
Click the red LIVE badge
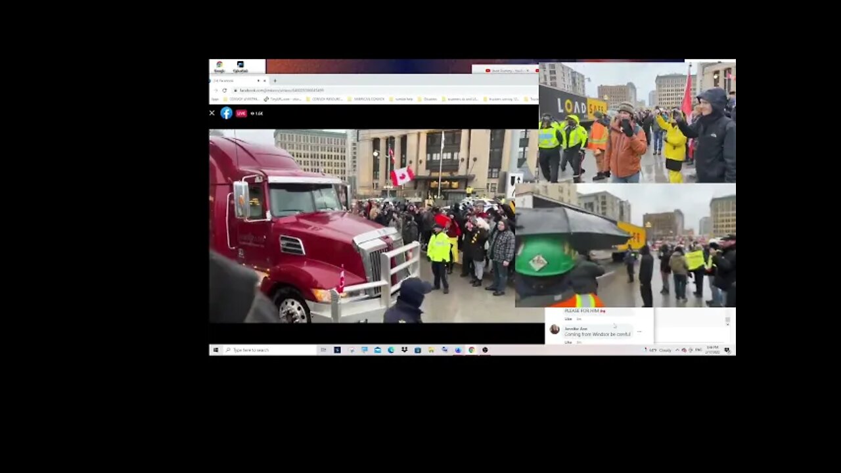tap(241, 113)
